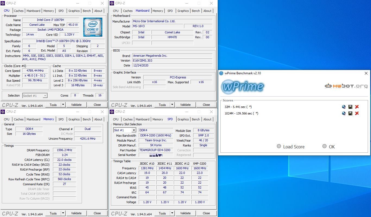Click the title bar icon of the SPD-tab CPU-Z window

112,112
